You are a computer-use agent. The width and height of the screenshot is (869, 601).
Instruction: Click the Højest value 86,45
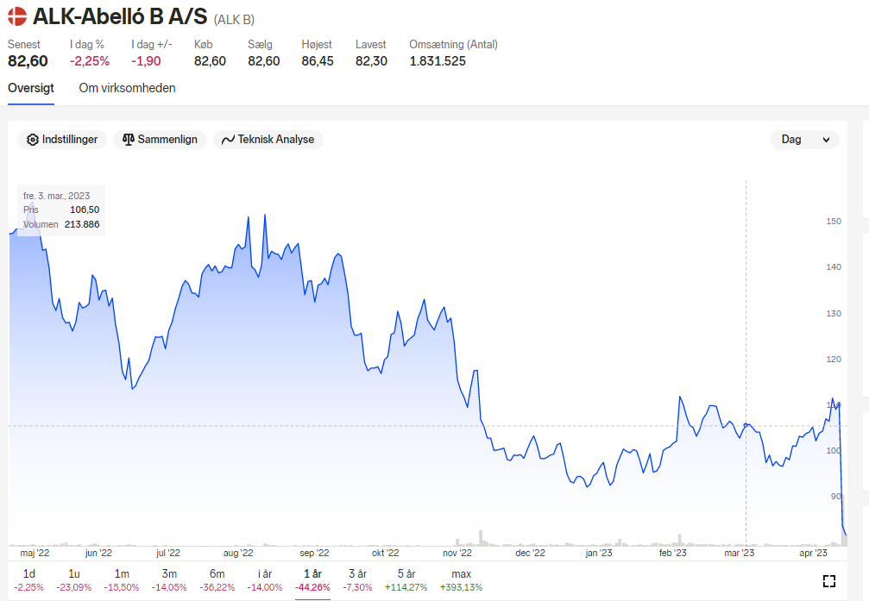coord(318,61)
